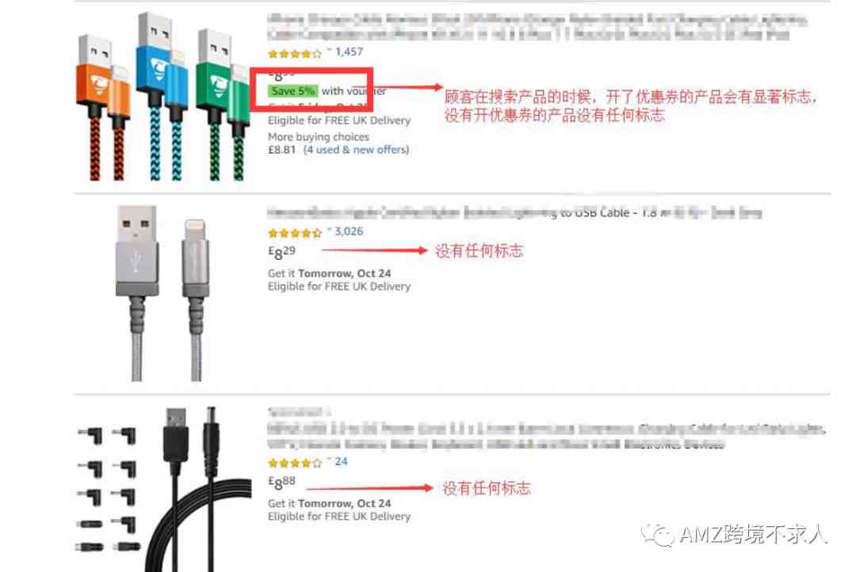
Task: Open the 4 used & new offers link
Action: click(356, 150)
